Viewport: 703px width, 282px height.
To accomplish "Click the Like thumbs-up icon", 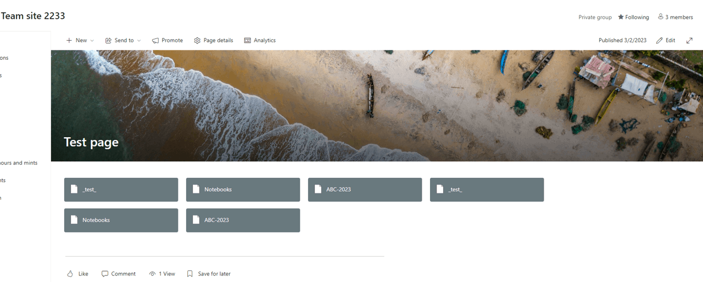I will pyautogui.click(x=70, y=274).
